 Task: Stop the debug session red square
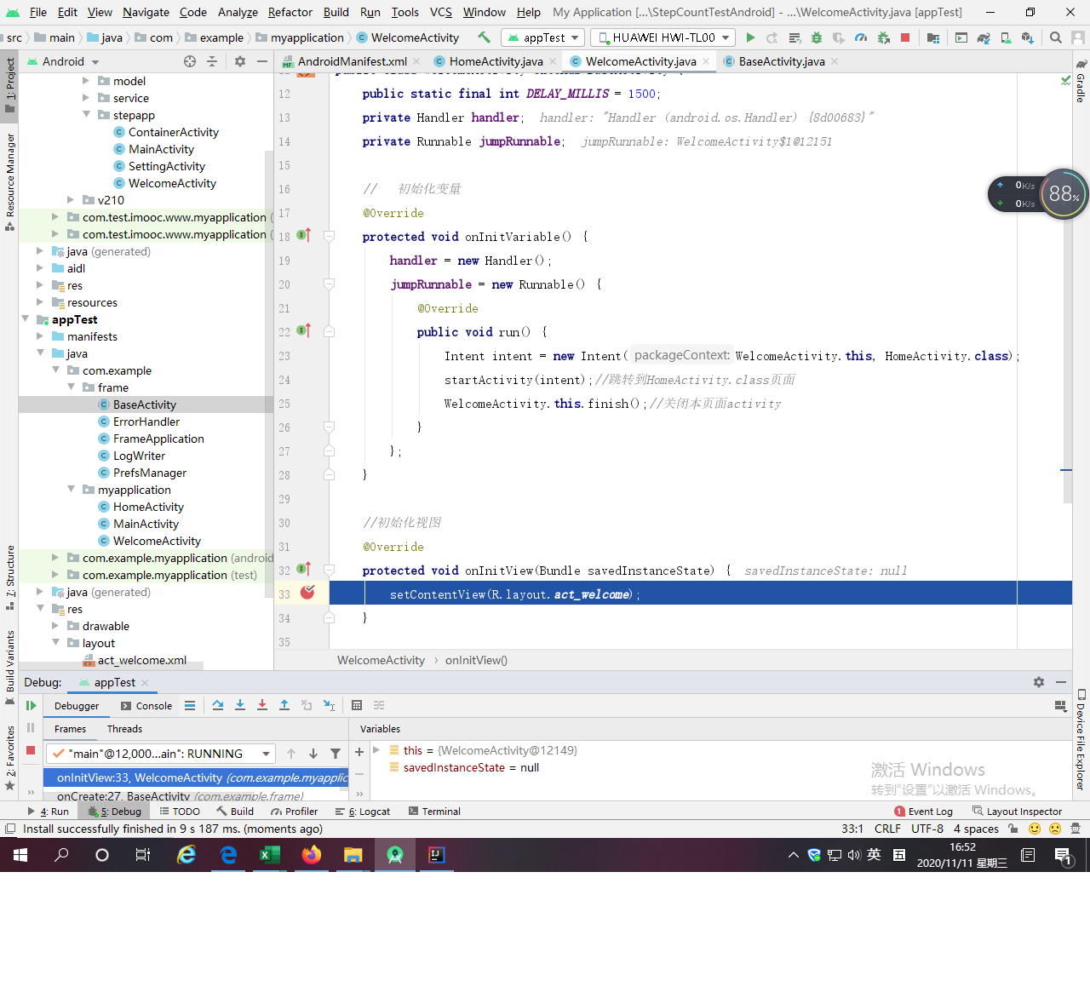point(31,750)
